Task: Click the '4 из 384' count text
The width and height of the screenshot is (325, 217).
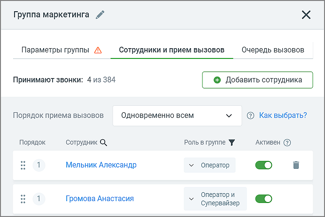Action: pyautogui.click(x=101, y=80)
